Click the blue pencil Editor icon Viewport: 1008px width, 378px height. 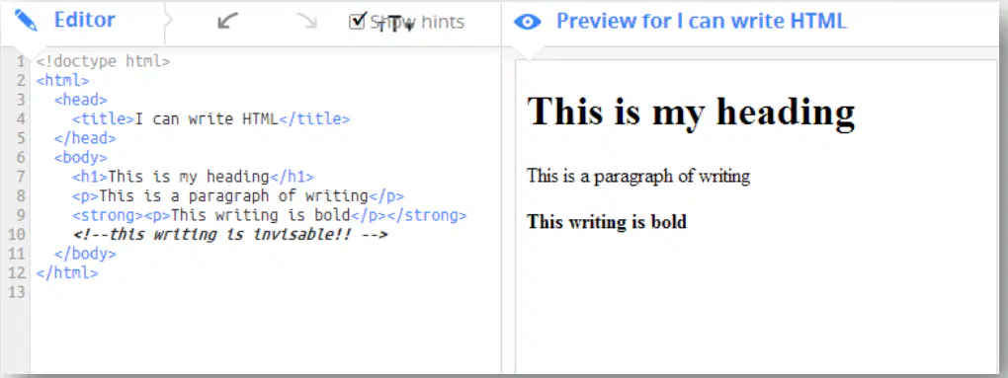tap(26, 21)
